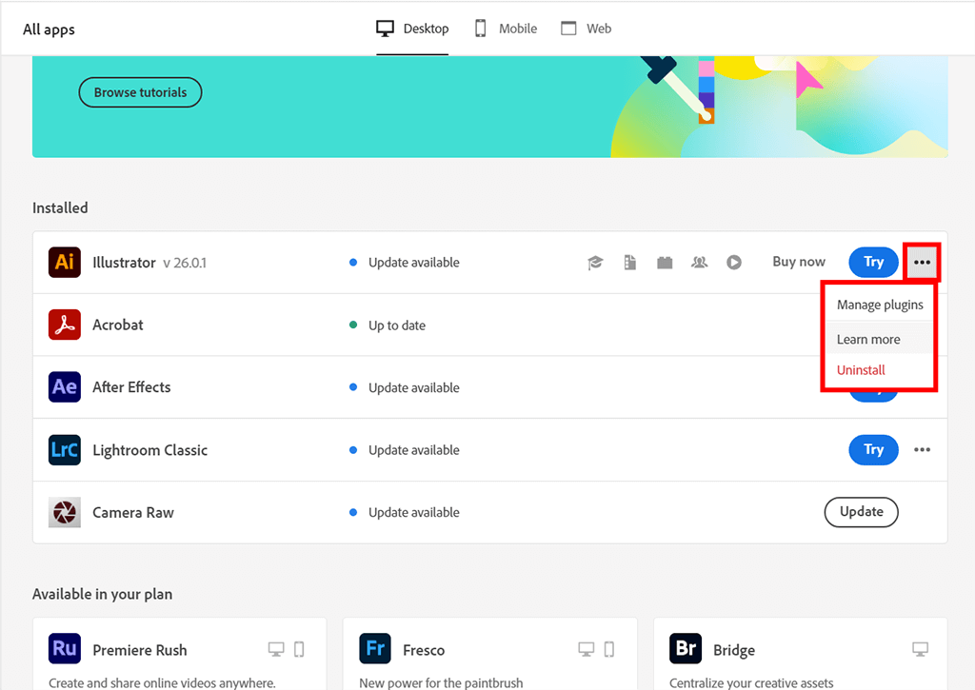
Task: Click the Premiere Rush card title
Action: tap(139, 650)
